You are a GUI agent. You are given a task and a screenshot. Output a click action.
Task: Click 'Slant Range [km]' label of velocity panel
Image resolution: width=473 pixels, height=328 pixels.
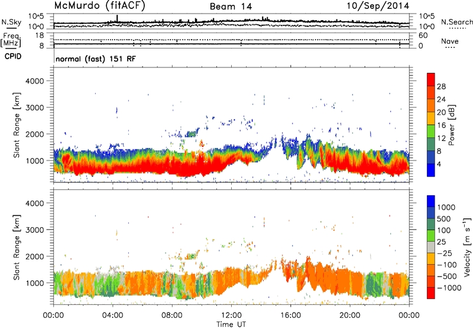[x=17, y=247]
